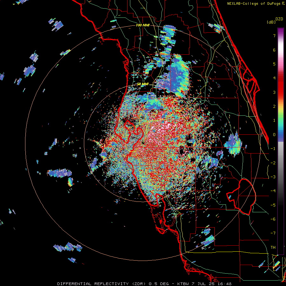This screenshot has height=286, width=286.
Task: Click the 50 NMI range ring label
Action: tap(143, 84)
